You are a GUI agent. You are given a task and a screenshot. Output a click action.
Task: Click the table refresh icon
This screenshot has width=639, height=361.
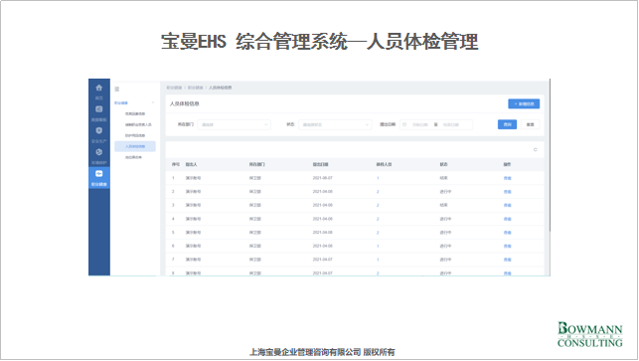[535, 150]
